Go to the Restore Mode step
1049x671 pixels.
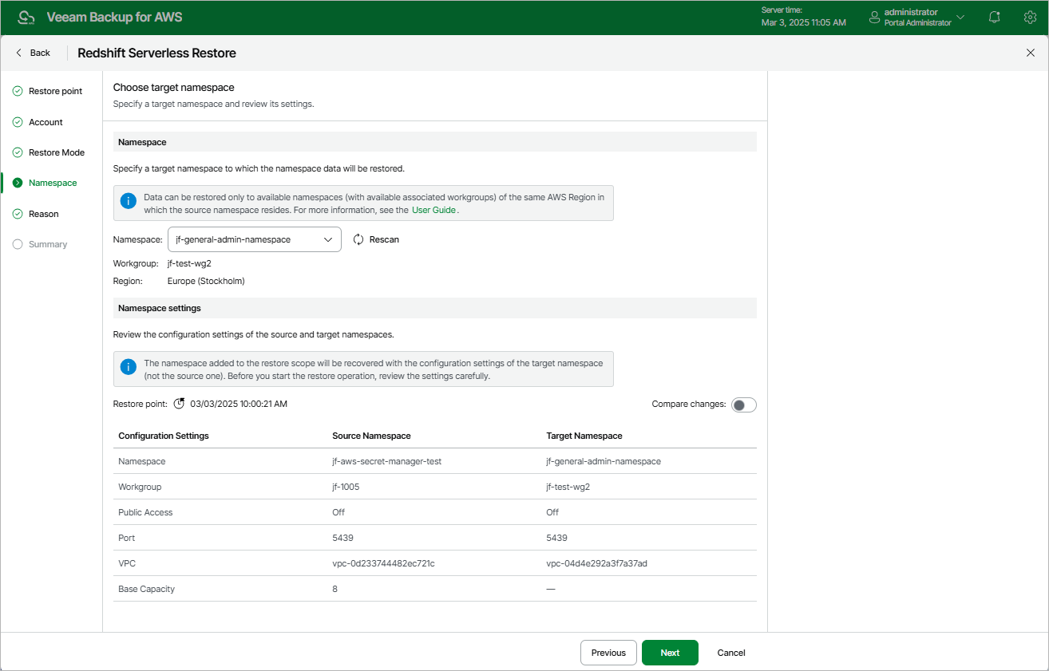tap(56, 152)
